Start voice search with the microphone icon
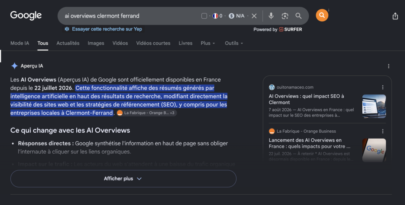 pyautogui.click(x=271, y=16)
